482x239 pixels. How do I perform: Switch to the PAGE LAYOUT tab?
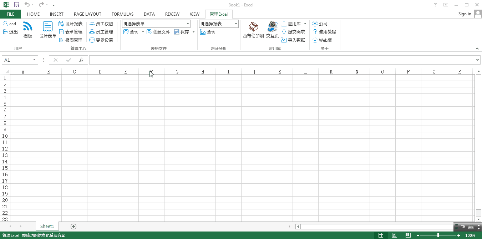coord(87,14)
